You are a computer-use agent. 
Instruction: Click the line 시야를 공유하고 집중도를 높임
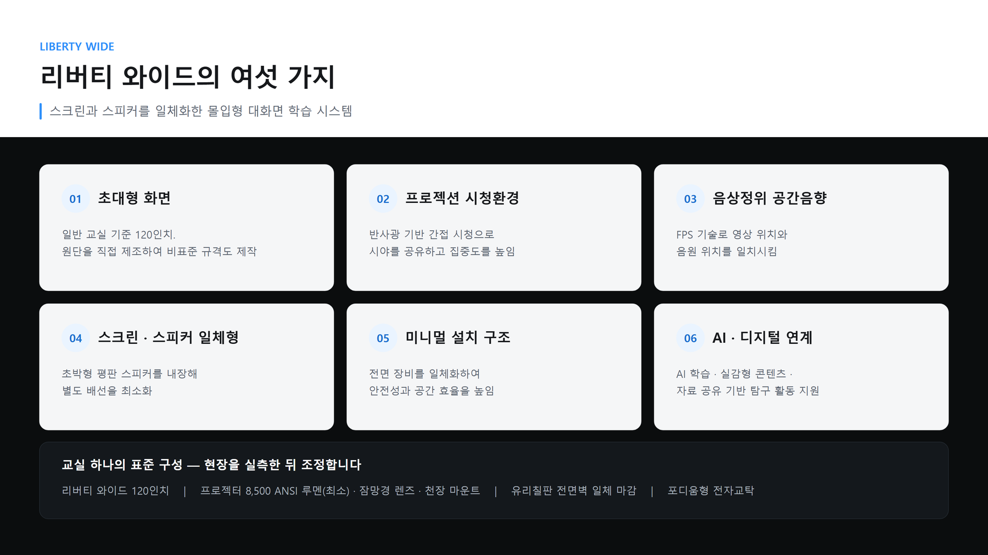442,251
